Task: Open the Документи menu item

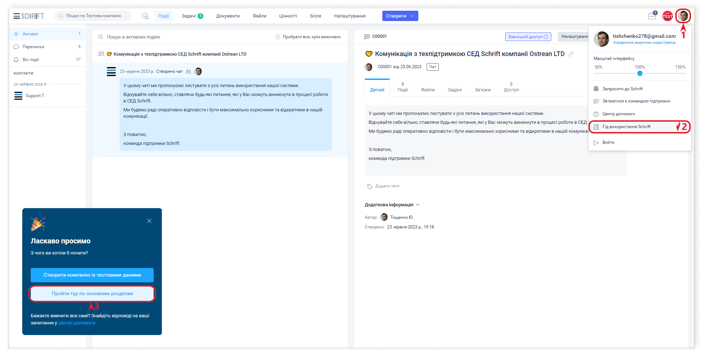Action: tap(228, 16)
